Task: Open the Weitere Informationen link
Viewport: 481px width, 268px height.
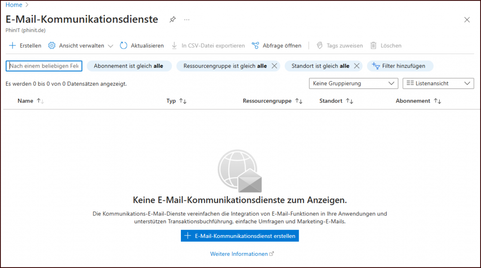Action: click(x=242, y=254)
